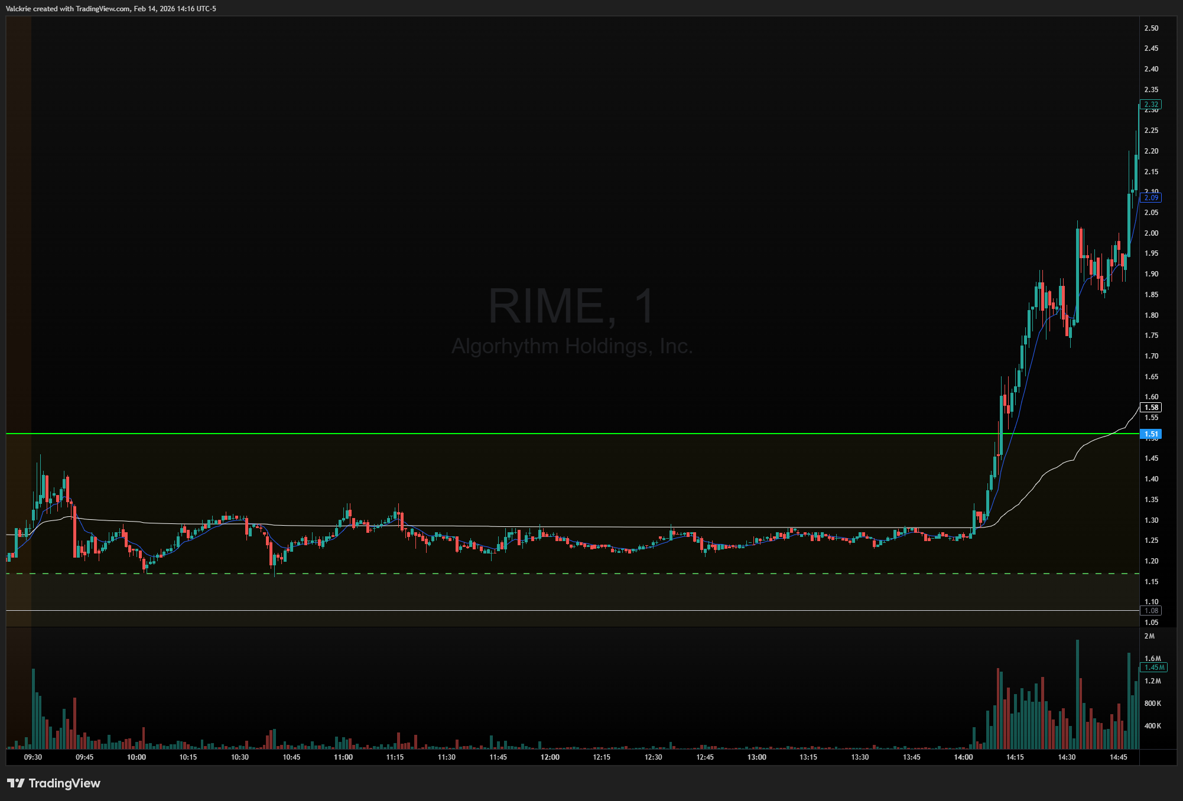Click the TradingView logo icon
Image resolution: width=1183 pixels, height=801 pixels.
click(16, 783)
